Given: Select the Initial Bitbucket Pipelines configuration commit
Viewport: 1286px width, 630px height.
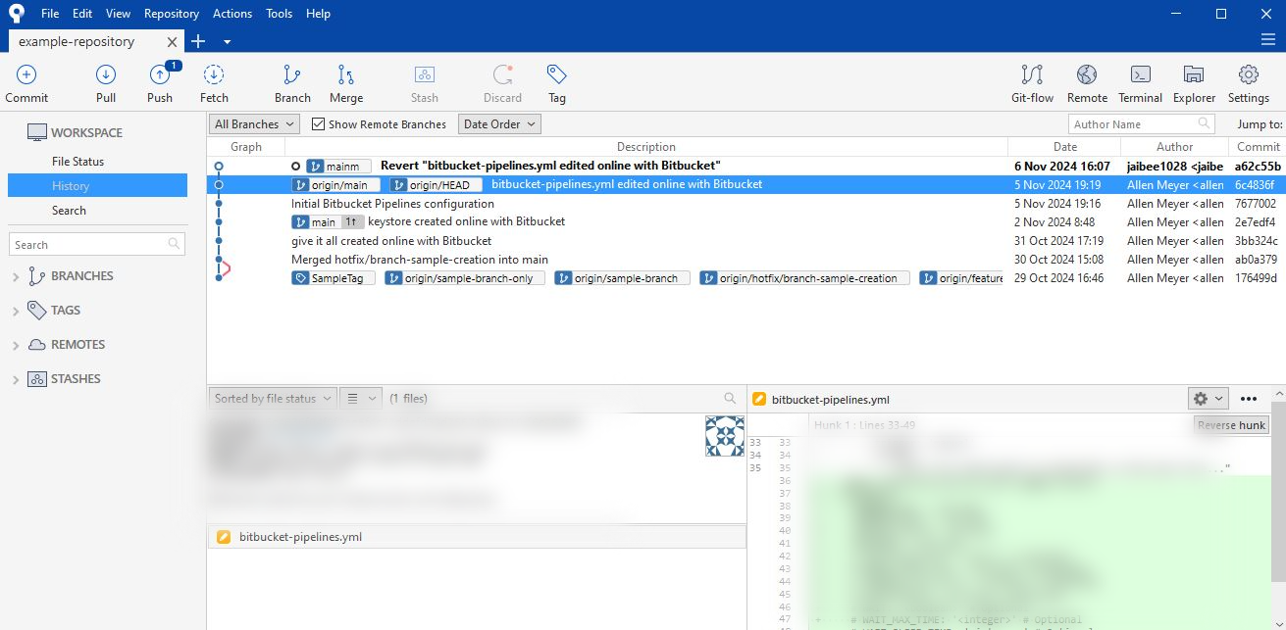Looking at the screenshot, I should pos(392,204).
